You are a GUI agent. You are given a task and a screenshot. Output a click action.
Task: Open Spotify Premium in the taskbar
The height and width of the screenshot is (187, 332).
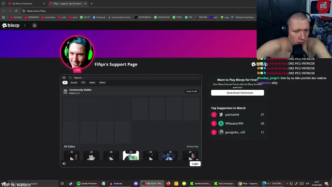click(87, 184)
